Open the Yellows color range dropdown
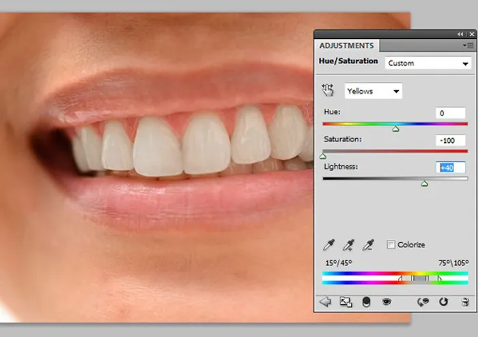Image resolution: width=478 pixels, height=337 pixels. [374, 91]
